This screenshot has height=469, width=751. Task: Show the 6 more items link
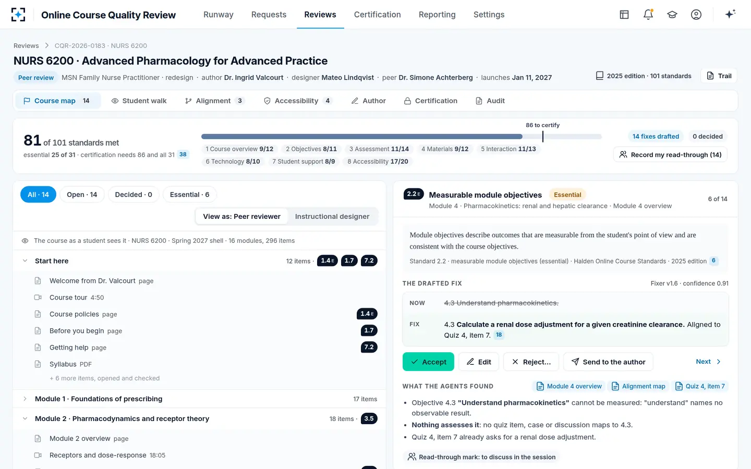tap(105, 378)
